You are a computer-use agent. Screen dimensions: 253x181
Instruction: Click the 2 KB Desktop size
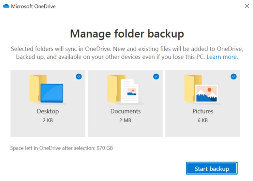point(48,120)
